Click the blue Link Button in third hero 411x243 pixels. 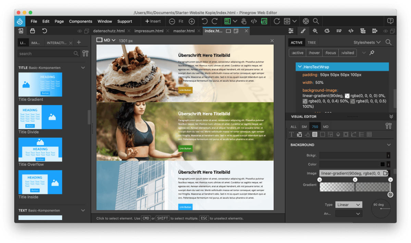(185, 207)
